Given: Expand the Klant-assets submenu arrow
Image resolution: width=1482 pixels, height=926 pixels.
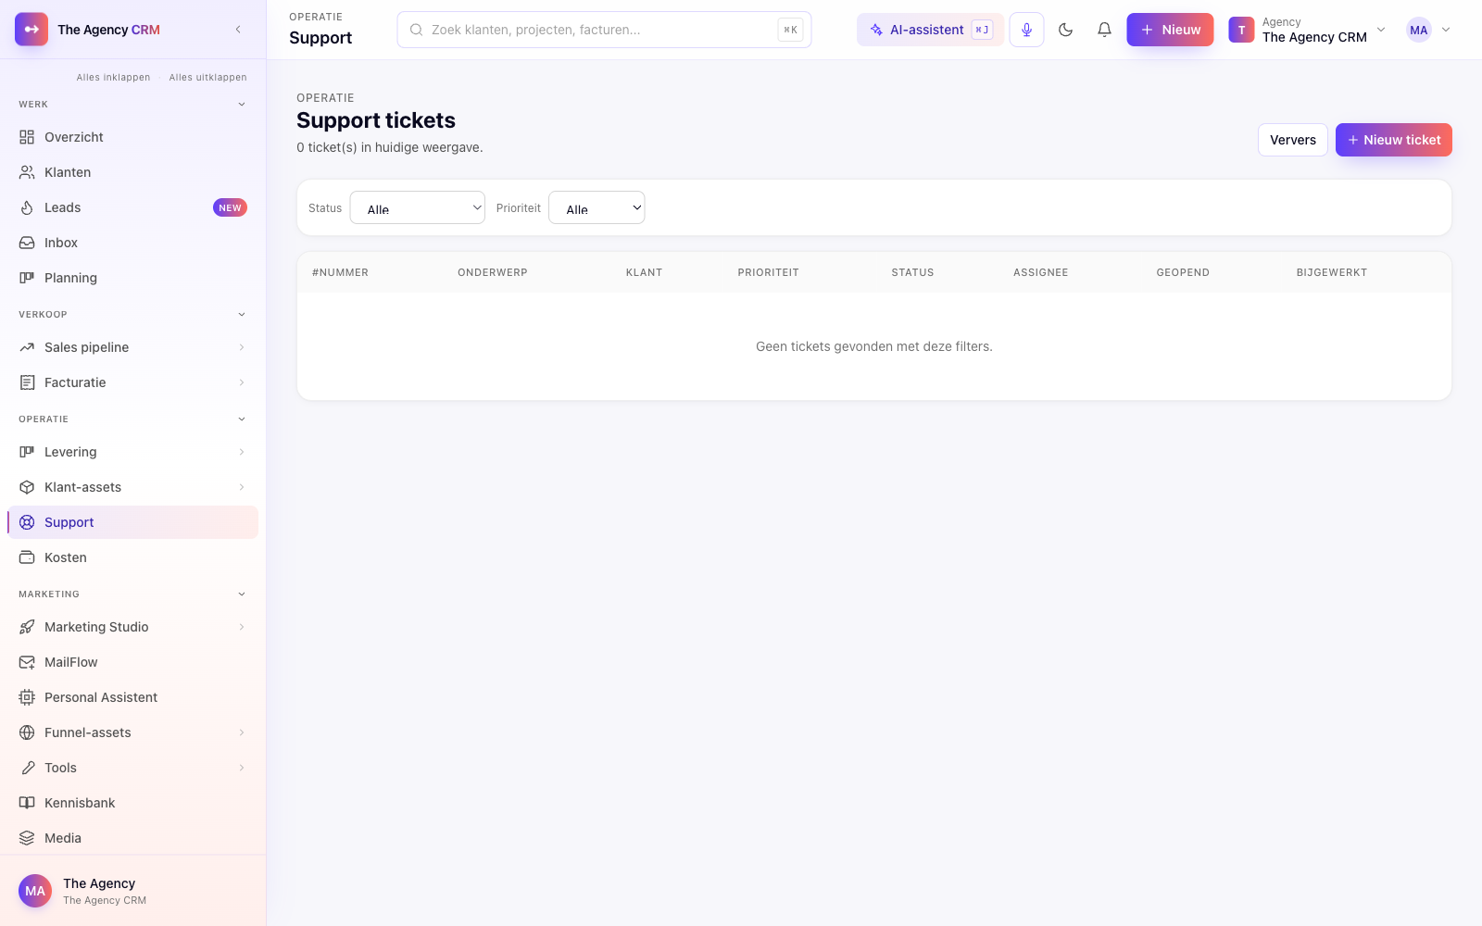Looking at the screenshot, I should coord(242,487).
